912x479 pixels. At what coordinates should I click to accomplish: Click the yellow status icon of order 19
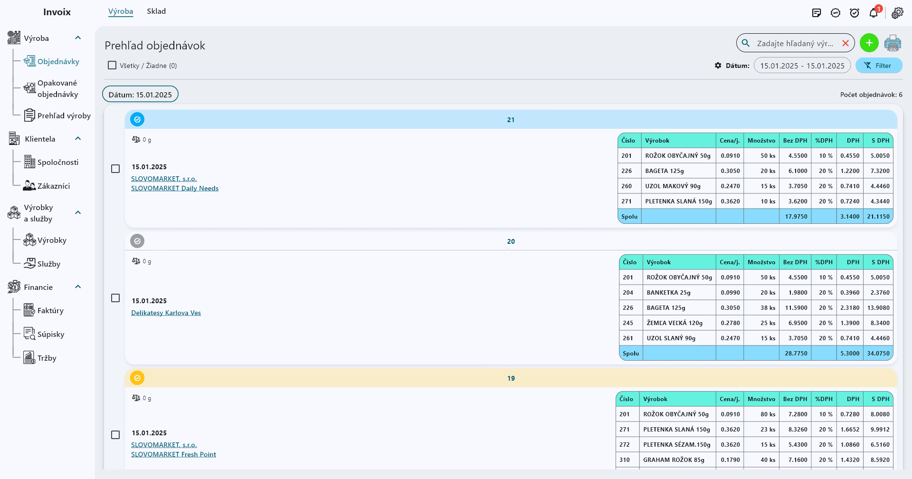pos(137,378)
